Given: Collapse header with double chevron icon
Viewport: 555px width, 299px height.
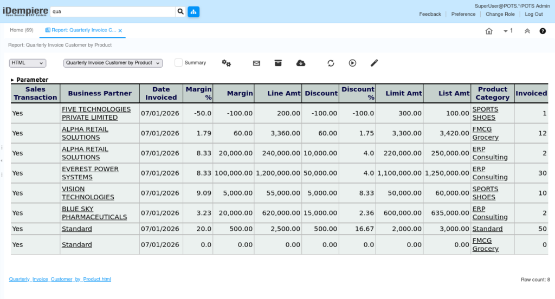Looking at the screenshot, I should [527, 31].
